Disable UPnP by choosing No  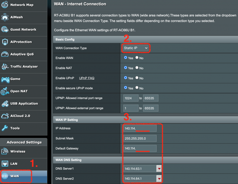(137, 78)
